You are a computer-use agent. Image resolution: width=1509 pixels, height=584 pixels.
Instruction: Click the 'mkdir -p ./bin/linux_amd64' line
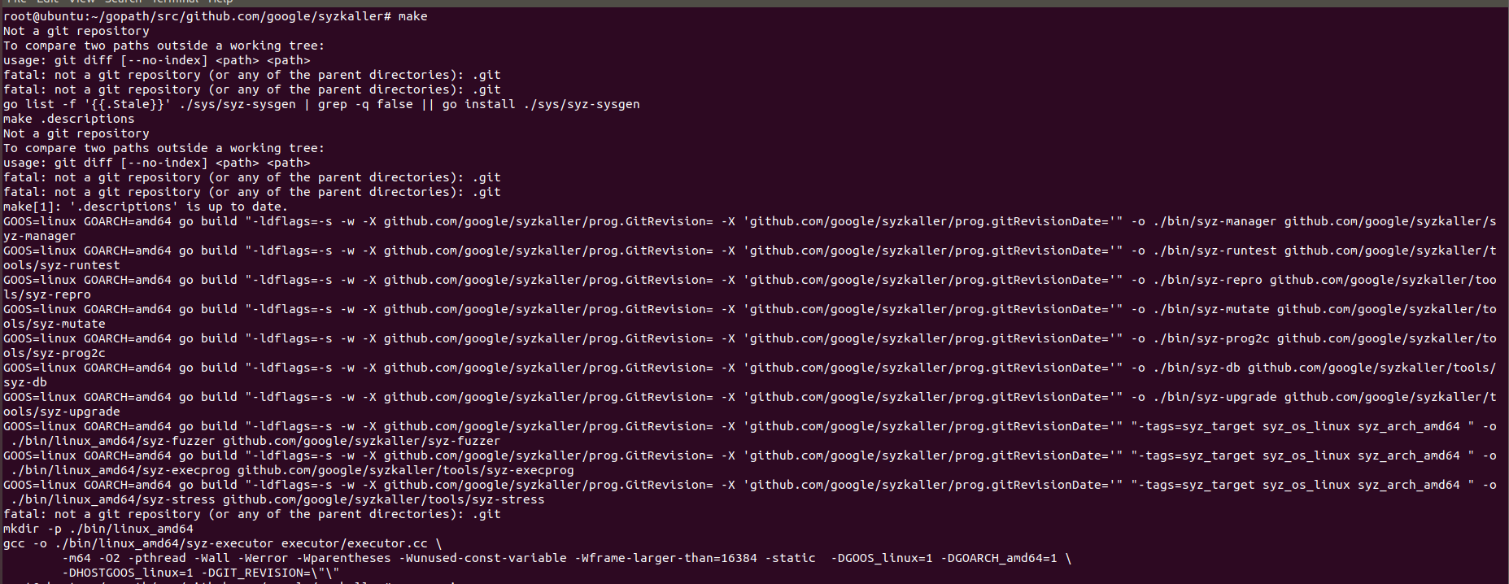coord(98,529)
